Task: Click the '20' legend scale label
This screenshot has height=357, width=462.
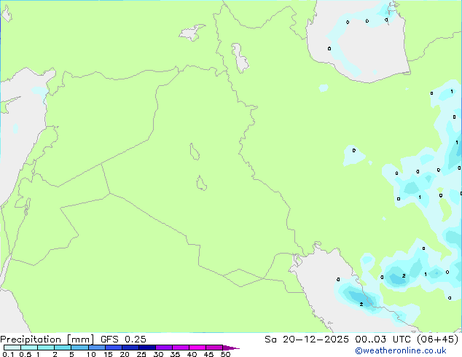Action: (x=125, y=354)
